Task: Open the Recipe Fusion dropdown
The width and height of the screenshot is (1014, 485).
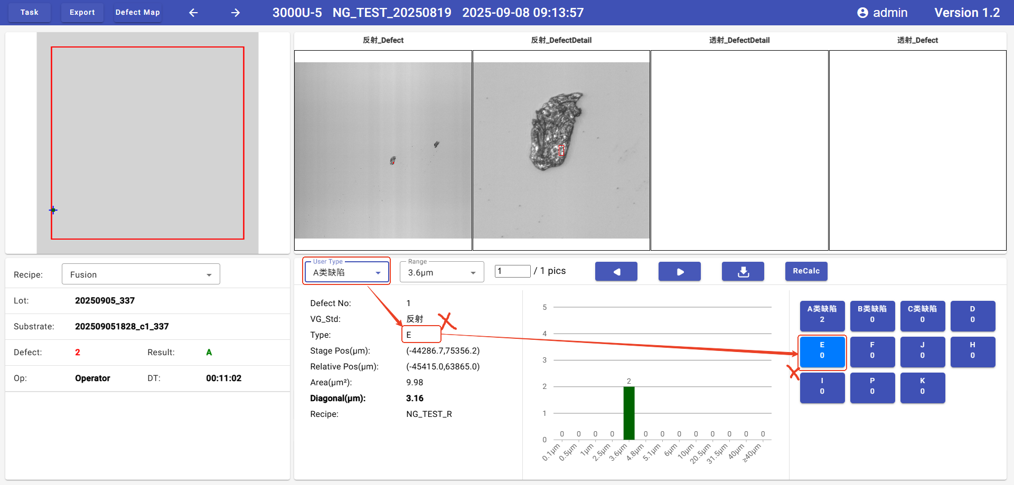Action: click(x=140, y=274)
